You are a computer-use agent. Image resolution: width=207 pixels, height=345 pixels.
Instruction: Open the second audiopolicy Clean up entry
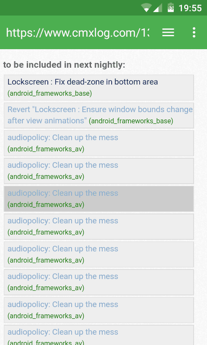[x=99, y=171]
